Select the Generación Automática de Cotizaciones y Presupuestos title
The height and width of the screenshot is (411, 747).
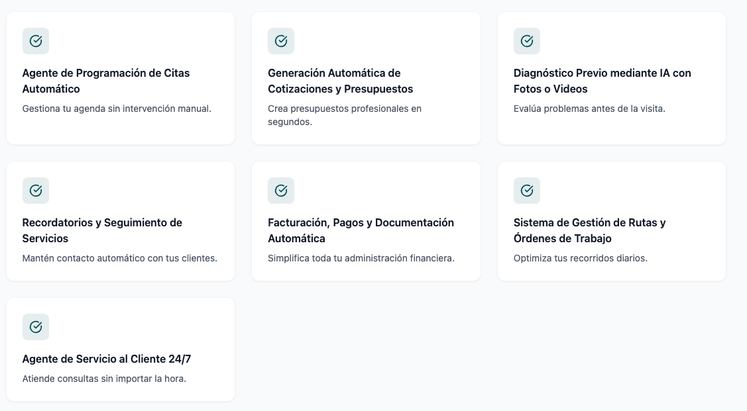coord(340,81)
